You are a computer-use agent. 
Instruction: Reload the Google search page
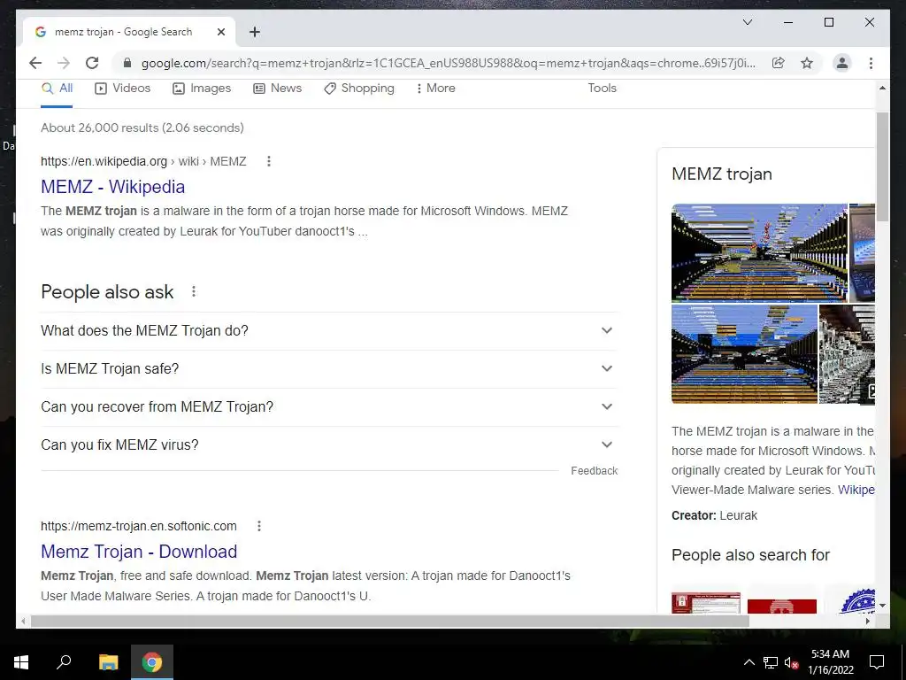[x=92, y=63]
